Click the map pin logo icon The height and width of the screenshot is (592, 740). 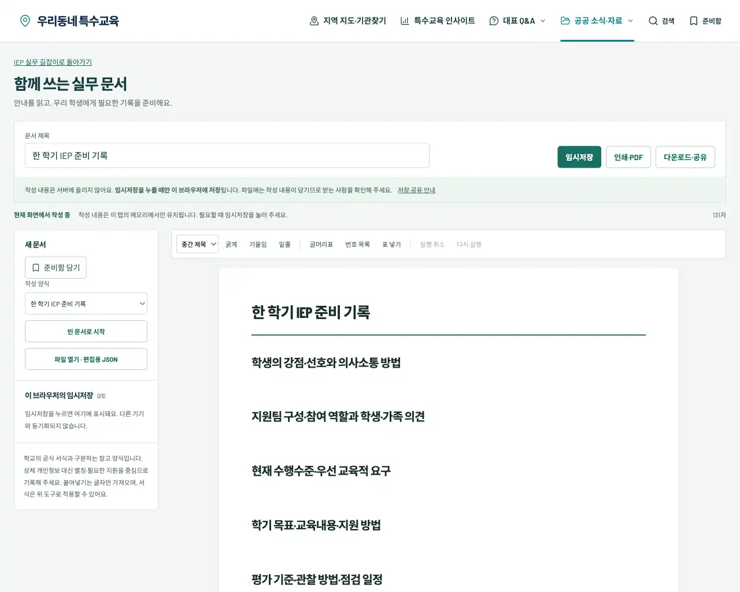point(25,21)
